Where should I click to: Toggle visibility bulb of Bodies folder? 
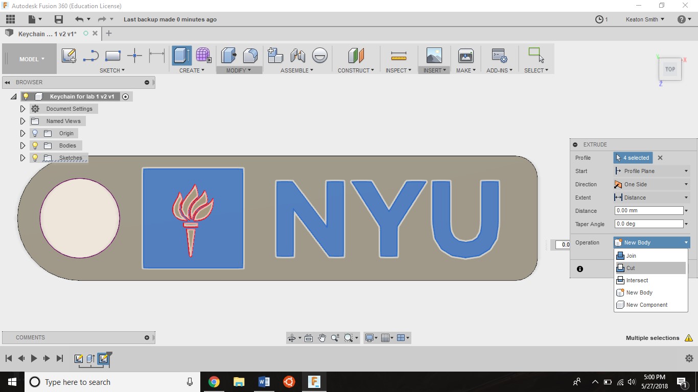click(x=35, y=145)
